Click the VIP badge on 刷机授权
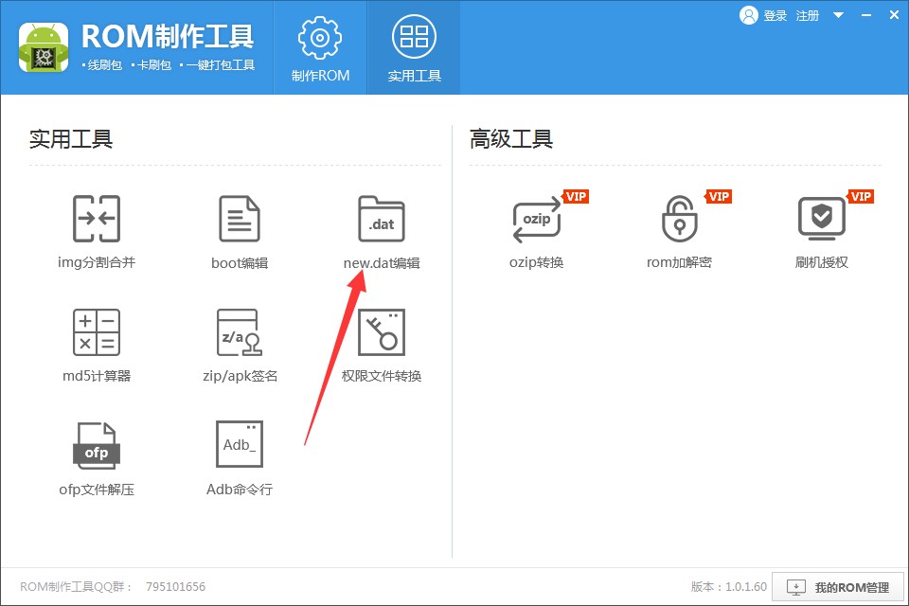Viewport: 909px width, 606px height. click(x=859, y=196)
